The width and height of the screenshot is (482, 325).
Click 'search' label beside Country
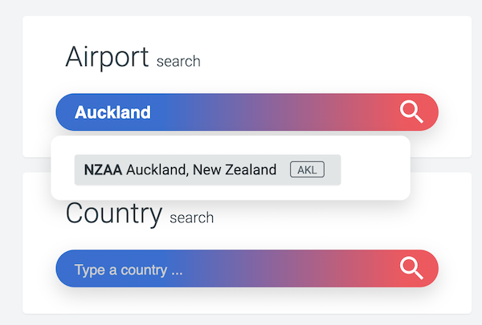coord(191,217)
